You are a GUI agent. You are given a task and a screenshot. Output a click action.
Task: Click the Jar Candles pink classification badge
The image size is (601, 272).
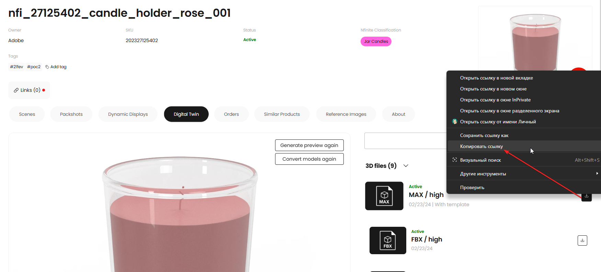[x=376, y=41]
